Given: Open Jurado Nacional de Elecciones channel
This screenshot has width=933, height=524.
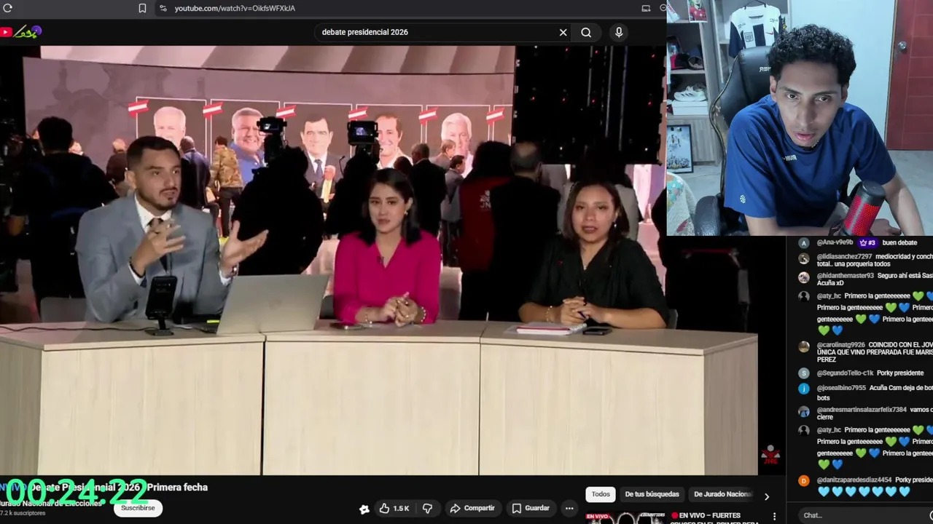Looking at the screenshot, I should (x=51, y=503).
